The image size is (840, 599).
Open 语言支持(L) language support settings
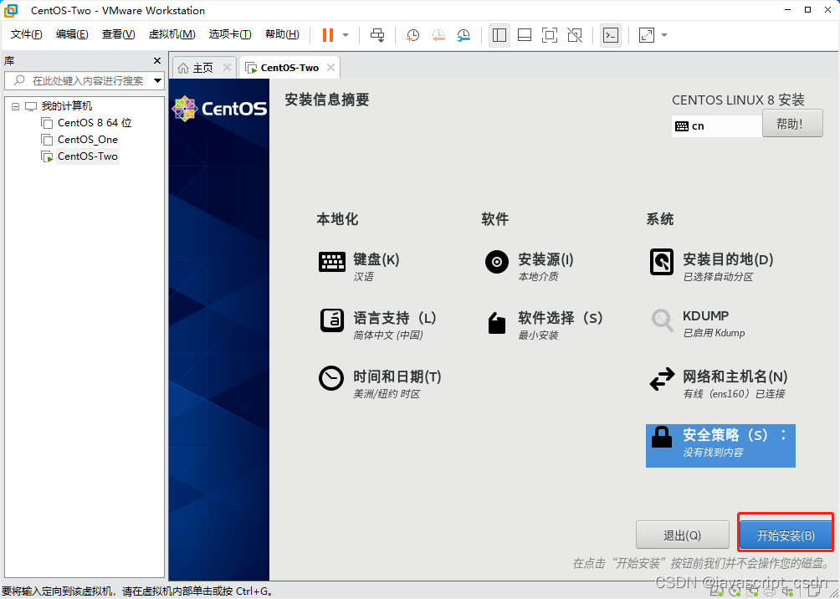378,325
